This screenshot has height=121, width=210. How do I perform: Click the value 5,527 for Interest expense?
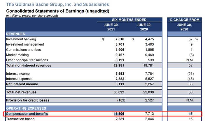[149, 79]
